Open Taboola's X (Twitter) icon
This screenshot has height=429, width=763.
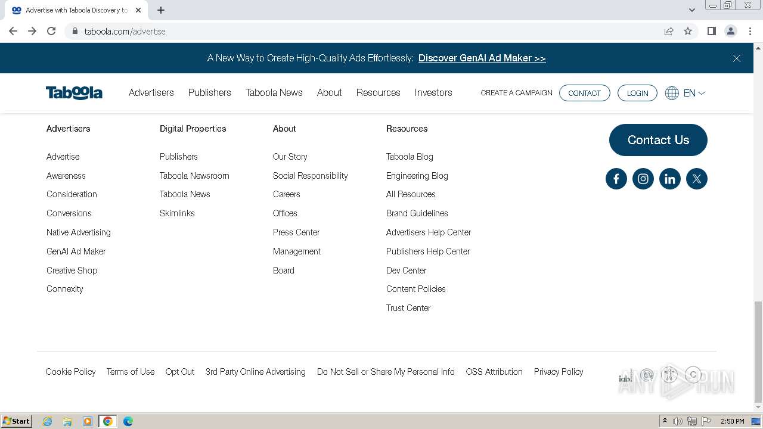pyautogui.click(x=696, y=179)
